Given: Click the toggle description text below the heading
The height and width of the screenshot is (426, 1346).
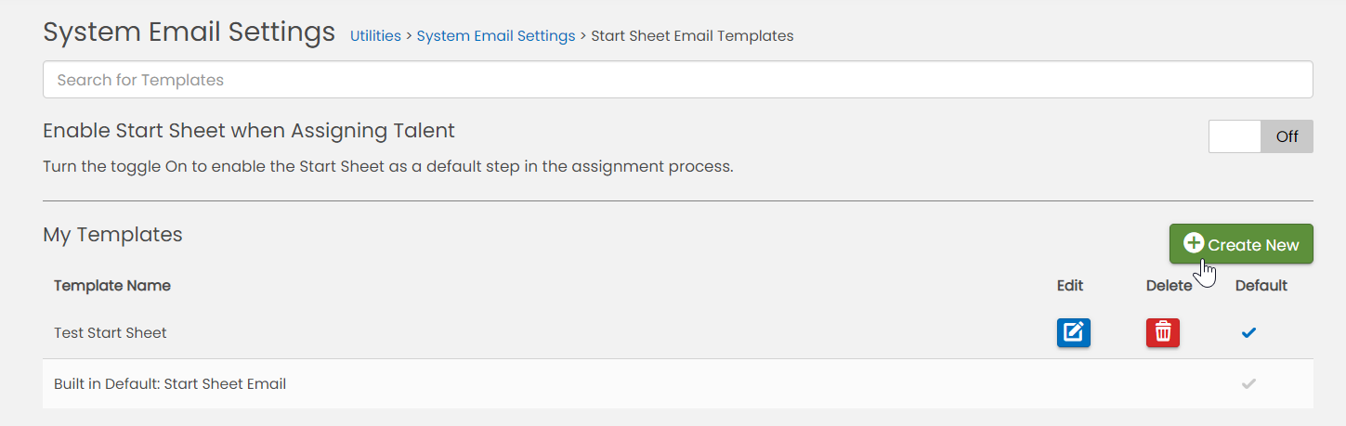Looking at the screenshot, I should (388, 168).
